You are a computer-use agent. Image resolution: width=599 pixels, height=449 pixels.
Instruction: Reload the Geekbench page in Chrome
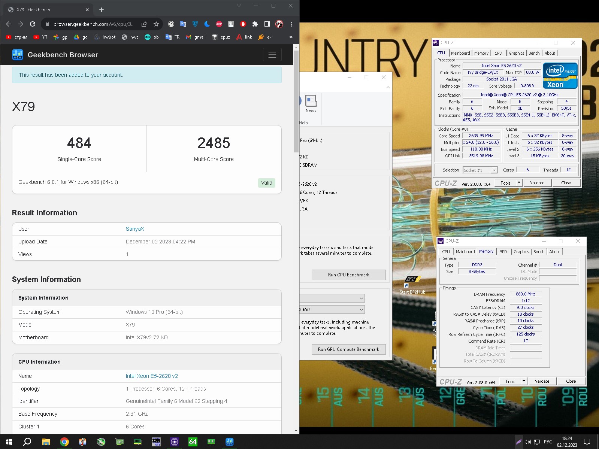(x=33, y=24)
